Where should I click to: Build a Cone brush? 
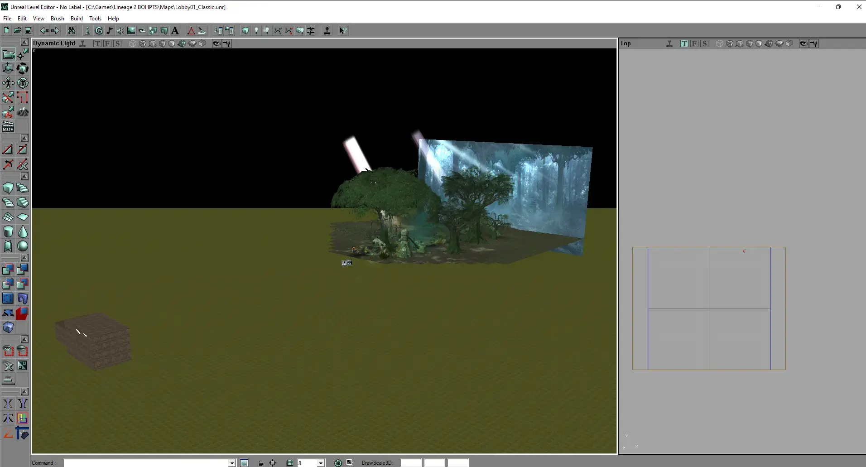pyautogui.click(x=23, y=231)
